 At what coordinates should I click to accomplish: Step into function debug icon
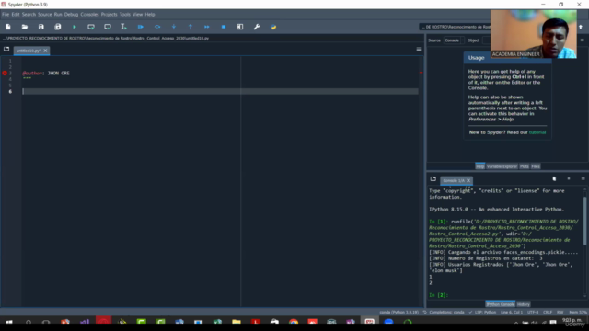174,27
